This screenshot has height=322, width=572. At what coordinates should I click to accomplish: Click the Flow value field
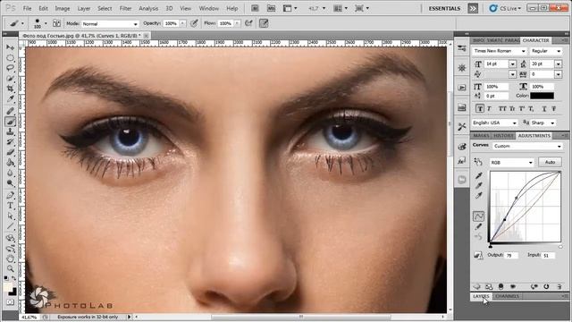click(x=225, y=23)
